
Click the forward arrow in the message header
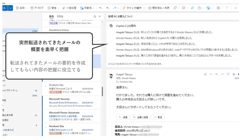pos(222,74)
